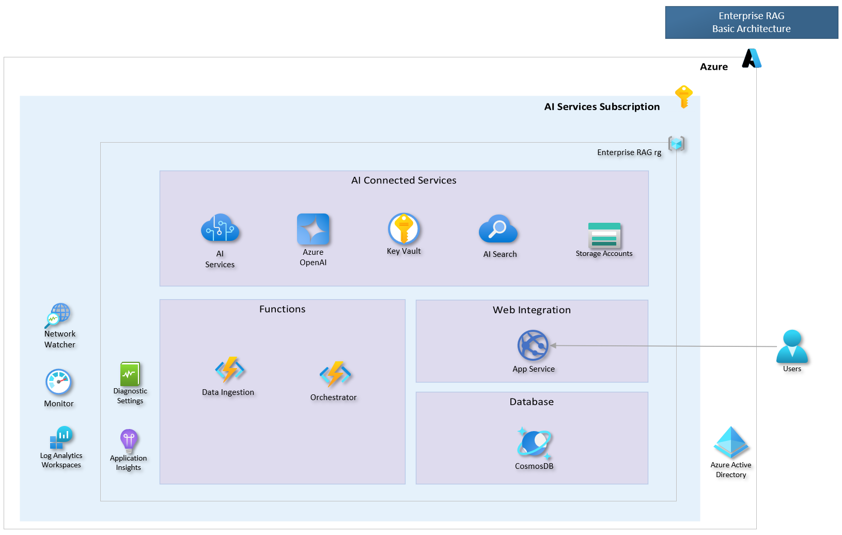Click the App Service icon

[x=533, y=345]
